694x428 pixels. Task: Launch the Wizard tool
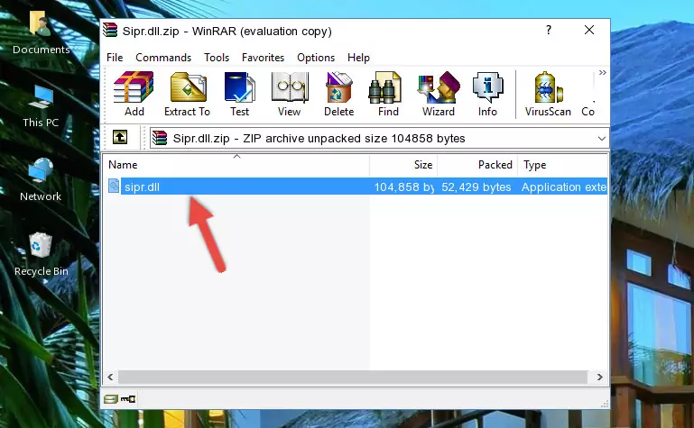[439, 94]
